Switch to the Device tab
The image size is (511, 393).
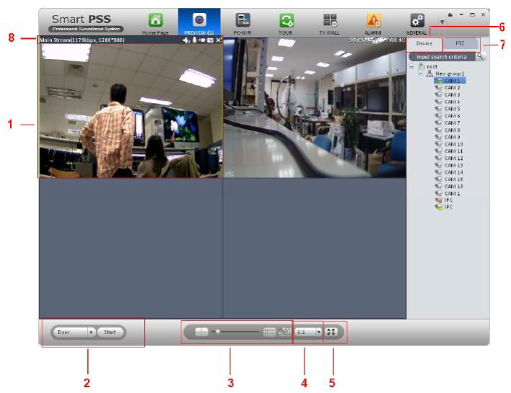(x=425, y=44)
